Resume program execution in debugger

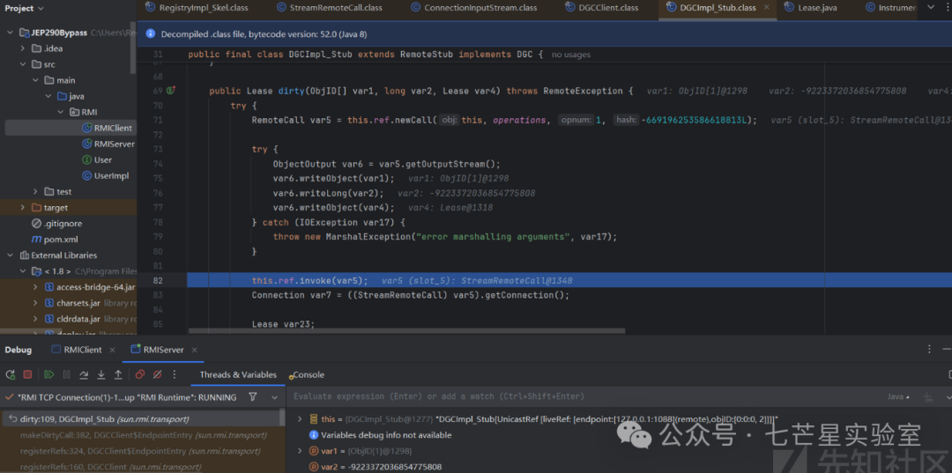[49, 374]
